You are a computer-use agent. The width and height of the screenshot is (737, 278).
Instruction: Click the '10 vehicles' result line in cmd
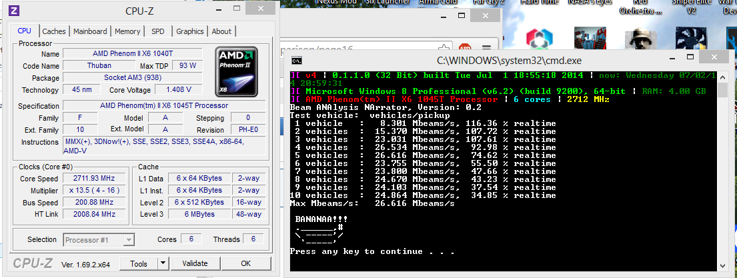[x=423, y=195]
